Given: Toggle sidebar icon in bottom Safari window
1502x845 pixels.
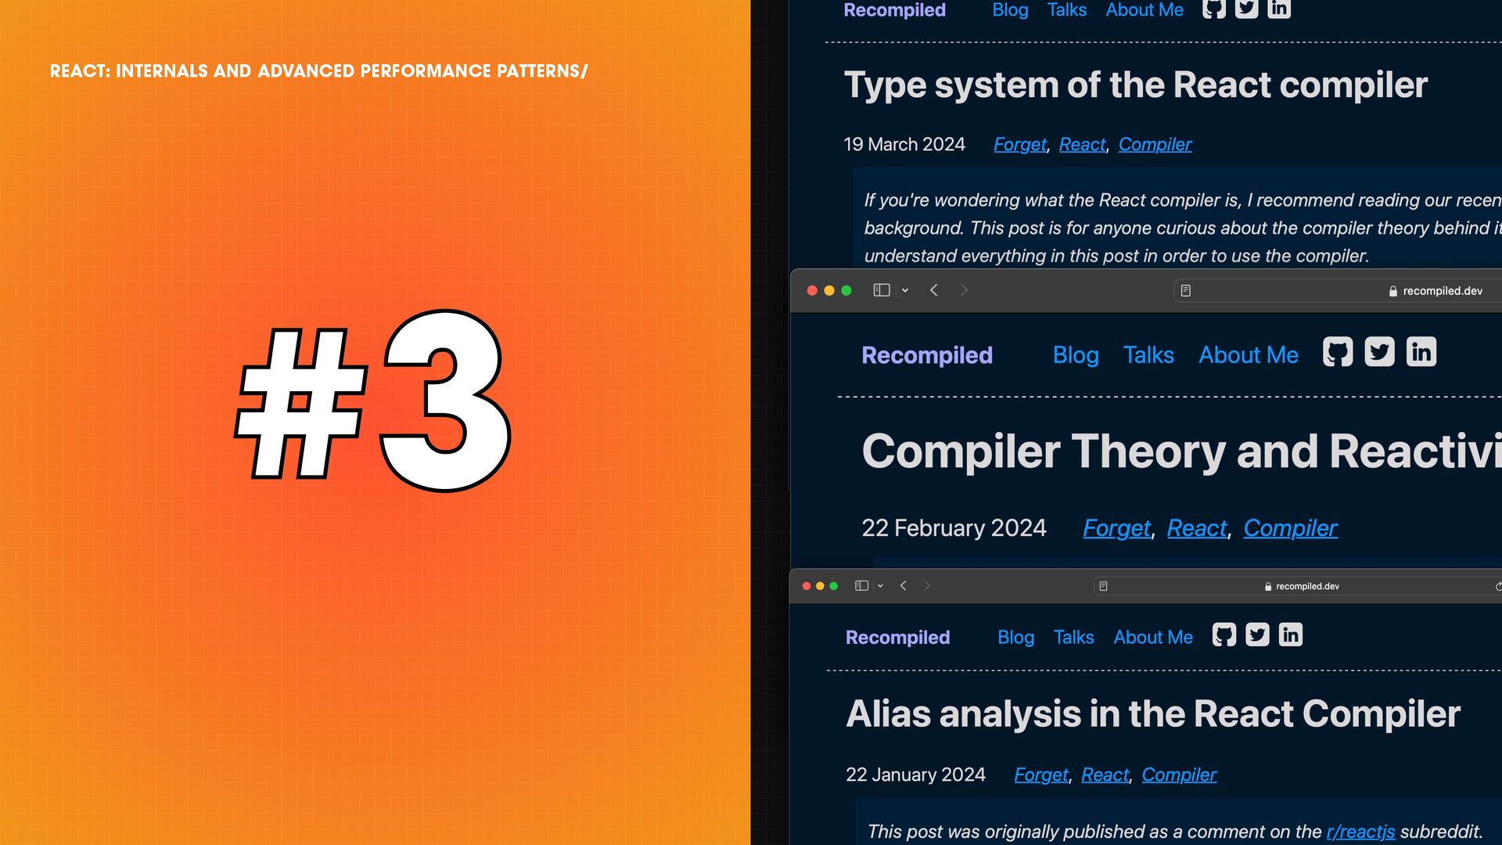Looking at the screenshot, I should point(861,586).
